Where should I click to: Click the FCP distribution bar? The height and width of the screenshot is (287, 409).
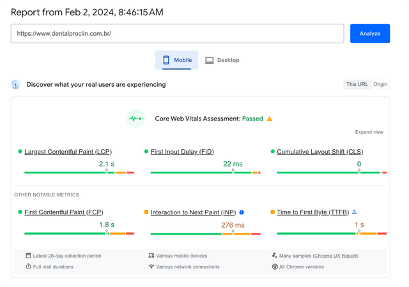click(79, 233)
